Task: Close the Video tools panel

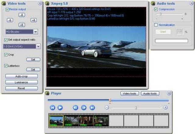Action: pyautogui.click(x=40, y=3)
